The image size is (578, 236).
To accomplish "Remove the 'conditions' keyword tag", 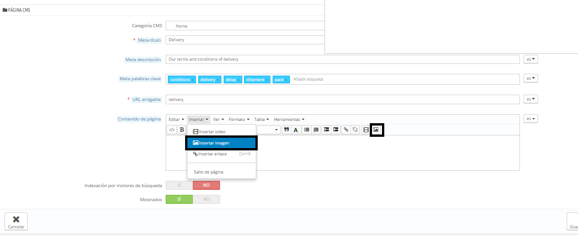I will [x=192, y=80].
